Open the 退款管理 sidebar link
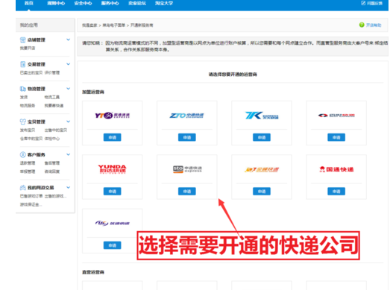The width and height of the screenshot is (390, 290). pos(28,163)
